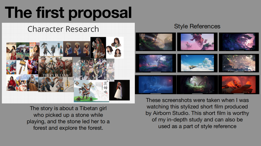This screenshot has height=146, width=261.
Task: Select the 3D girl in white dress render
Action: coord(120,90)
